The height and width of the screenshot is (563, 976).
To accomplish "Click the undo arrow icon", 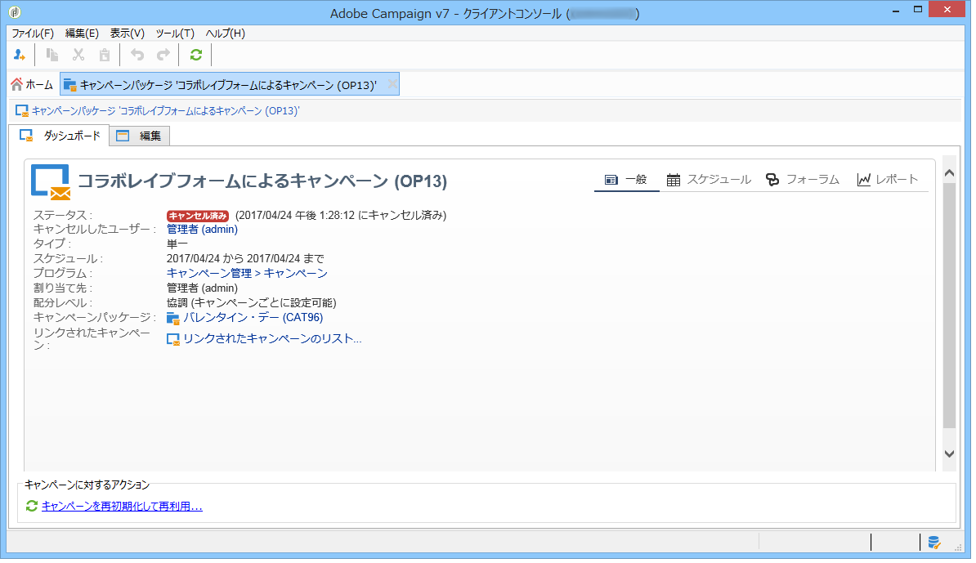I will point(137,56).
